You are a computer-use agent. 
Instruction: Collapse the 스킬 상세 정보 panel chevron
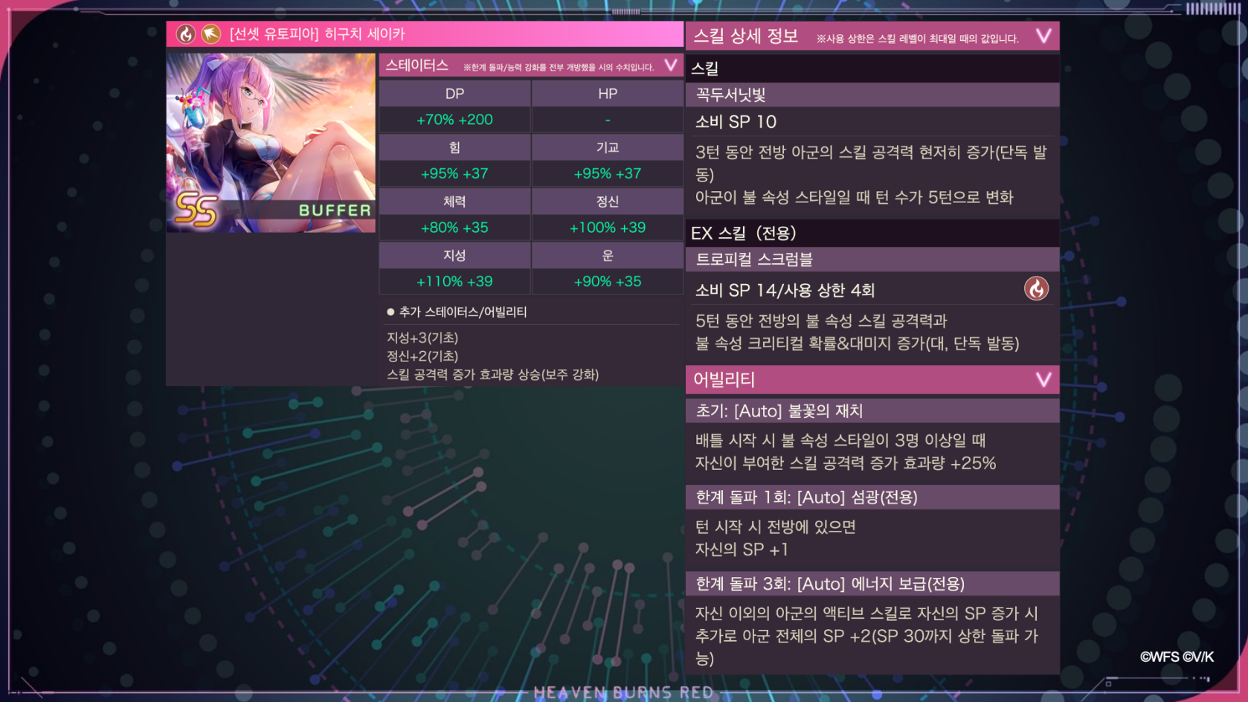1043,36
